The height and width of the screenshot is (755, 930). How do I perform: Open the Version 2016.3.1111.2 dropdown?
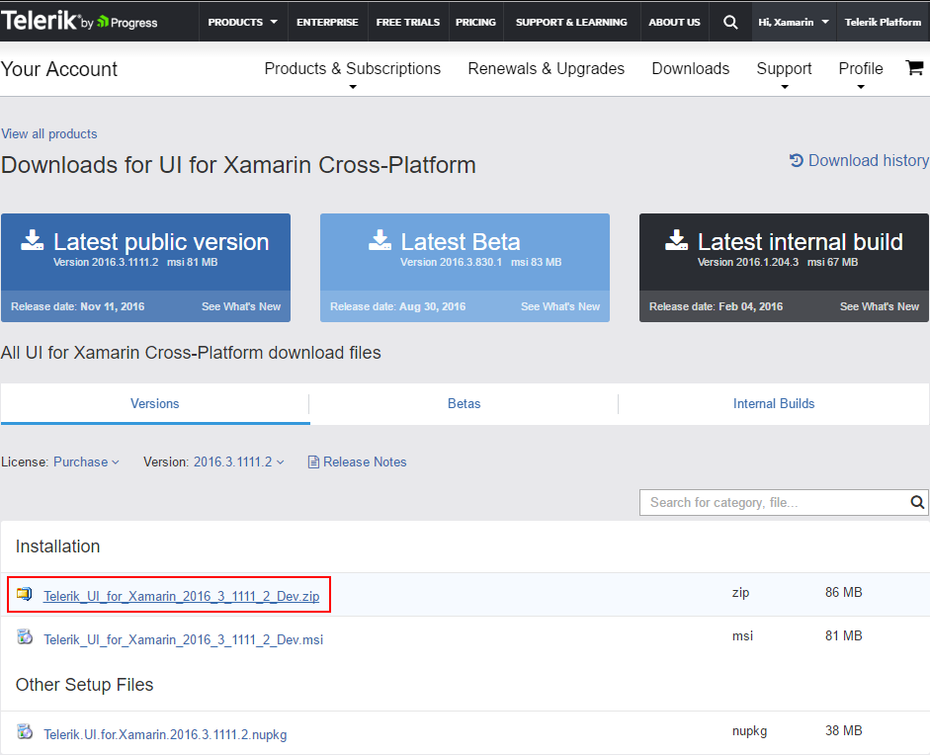pos(239,462)
